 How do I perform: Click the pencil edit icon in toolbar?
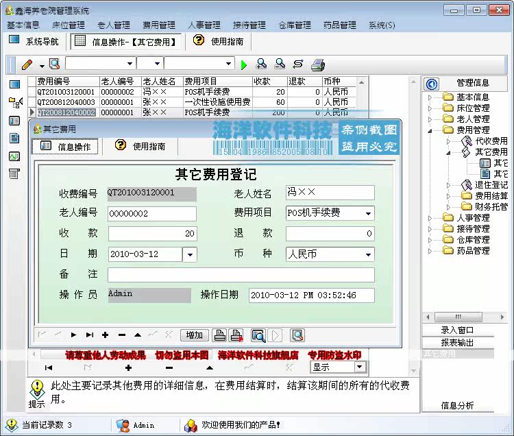(27, 64)
